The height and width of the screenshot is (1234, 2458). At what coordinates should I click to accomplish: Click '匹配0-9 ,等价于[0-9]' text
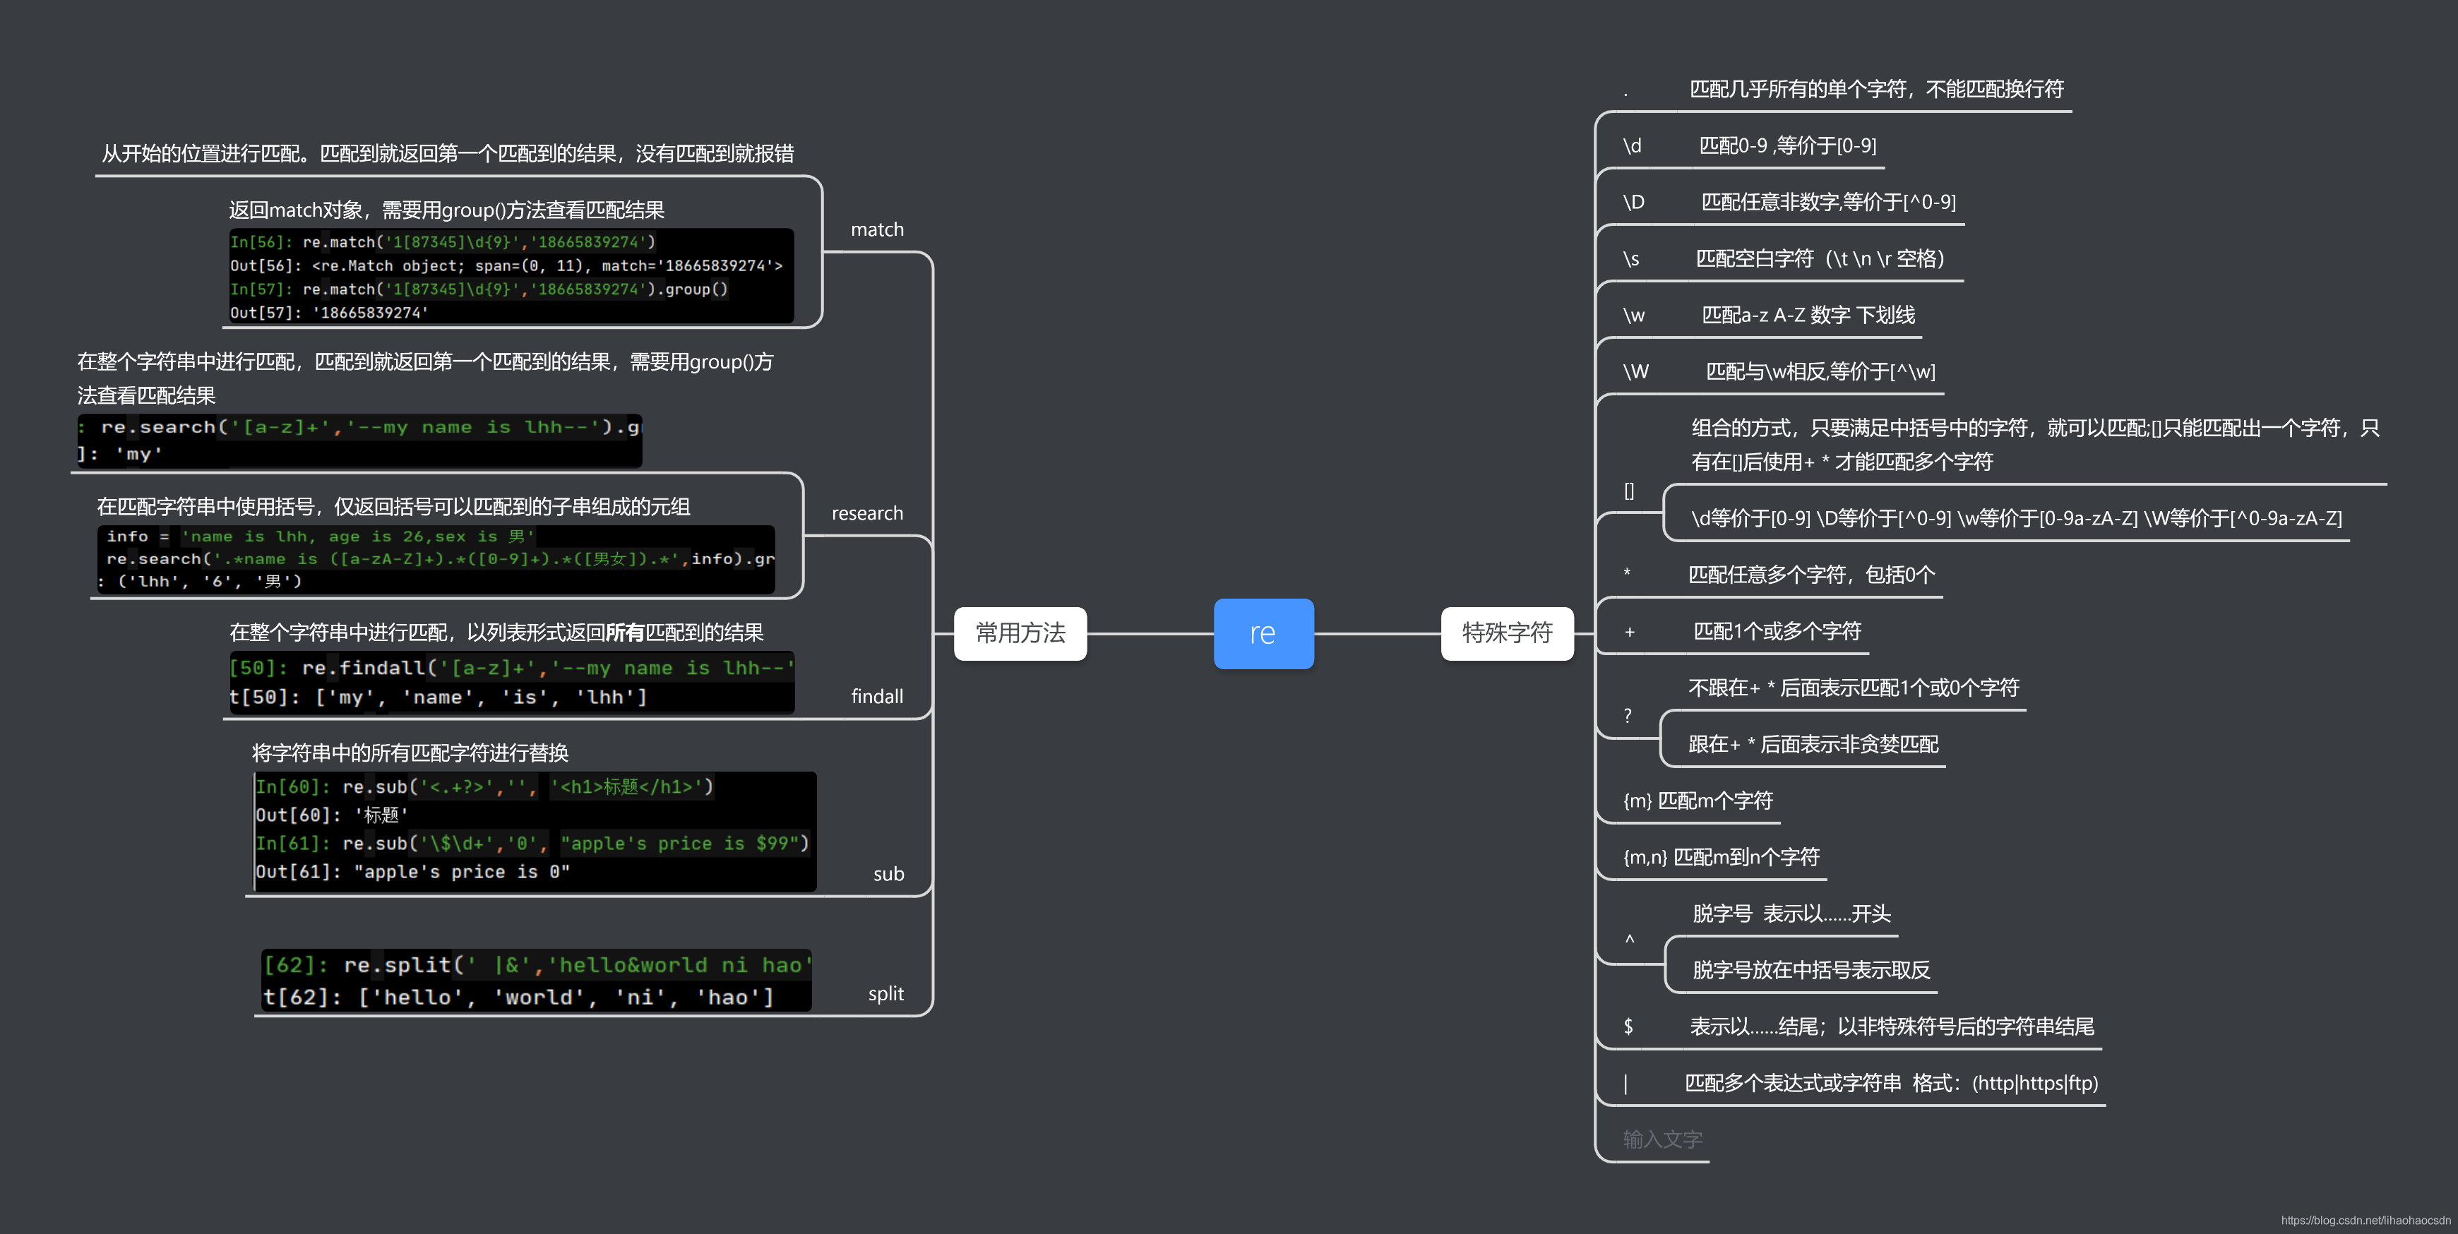(1787, 146)
